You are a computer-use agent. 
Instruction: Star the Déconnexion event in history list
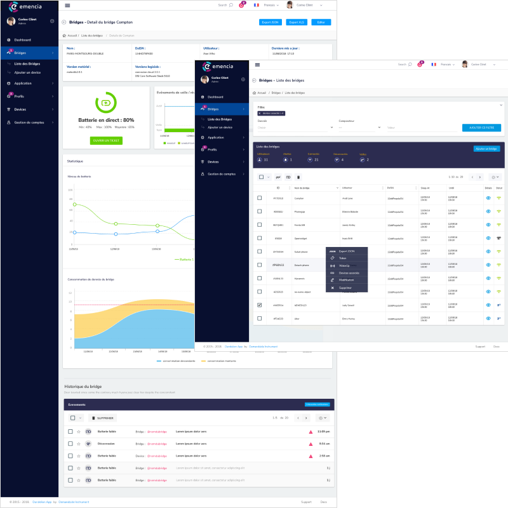(x=79, y=444)
